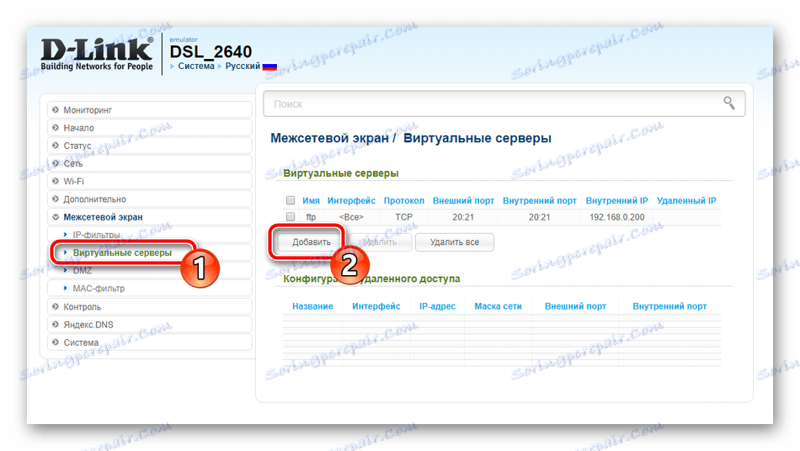Click the Удалить button
Image resolution: width=800 pixels, height=451 pixels.
[380, 242]
